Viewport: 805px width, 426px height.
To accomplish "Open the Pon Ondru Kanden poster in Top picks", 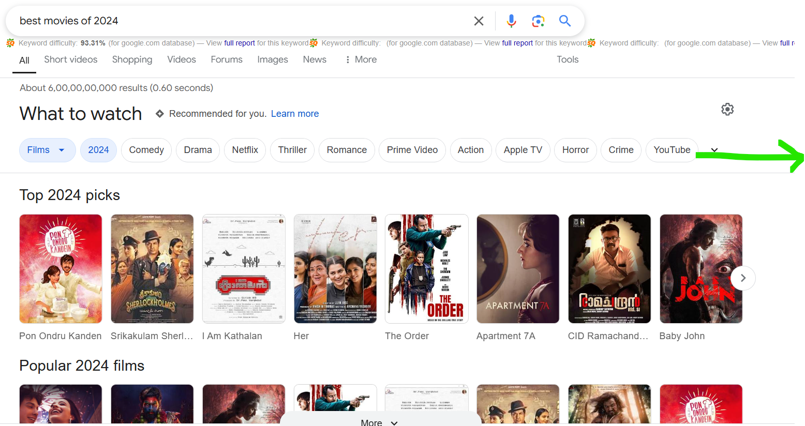I will (61, 269).
